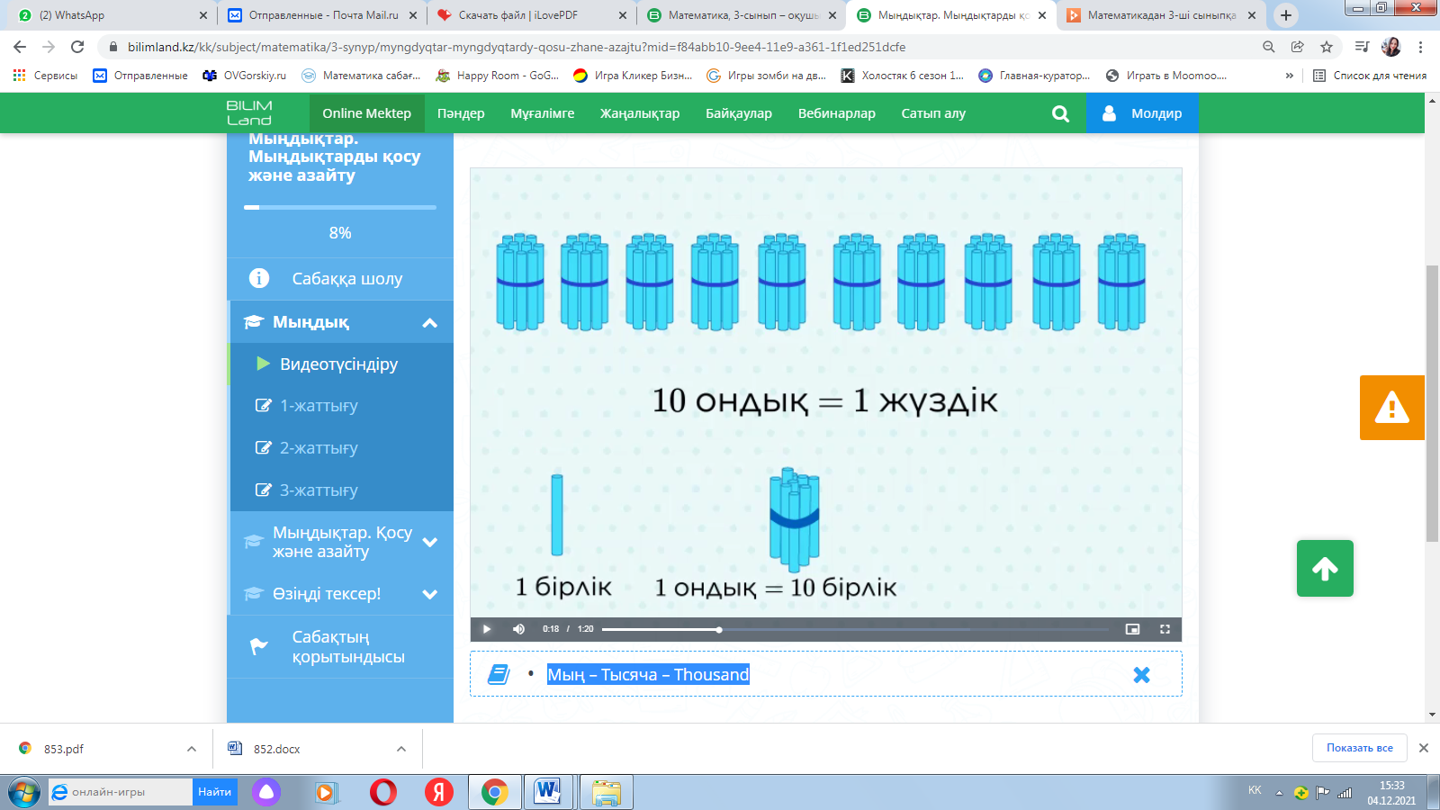The height and width of the screenshot is (810, 1440).
Task: Switch to the iLovePDF tab
Action: click(x=532, y=15)
